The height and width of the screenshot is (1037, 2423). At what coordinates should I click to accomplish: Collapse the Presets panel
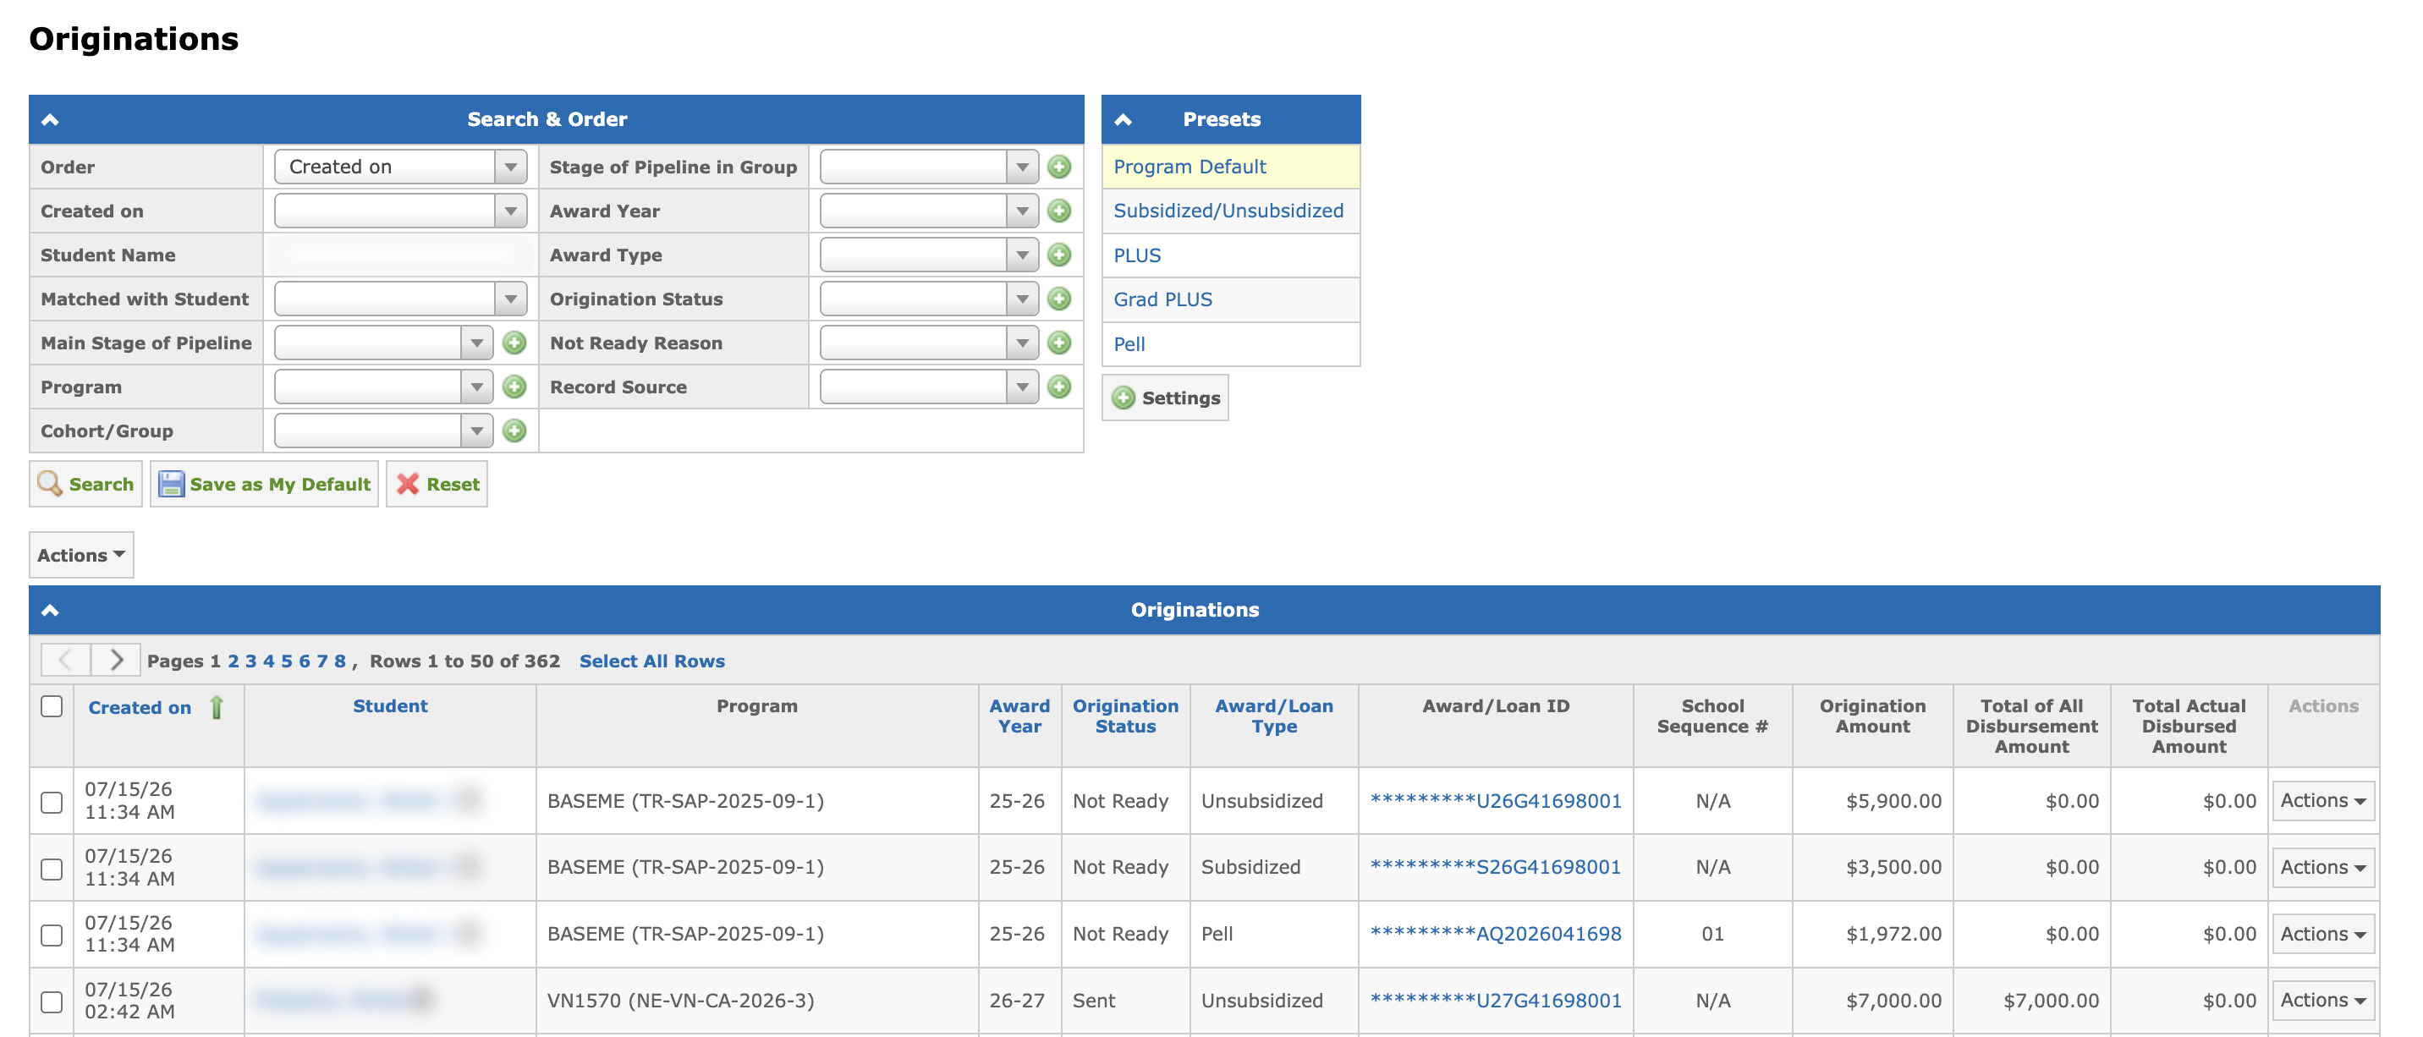pyautogui.click(x=1123, y=119)
